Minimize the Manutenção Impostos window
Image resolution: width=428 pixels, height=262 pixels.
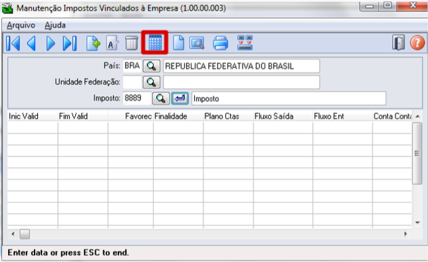pyautogui.click(x=369, y=6)
